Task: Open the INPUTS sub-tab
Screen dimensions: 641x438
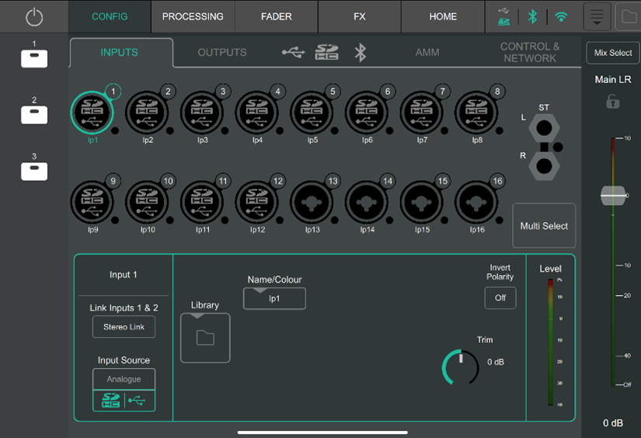Action: tap(121, 52)
